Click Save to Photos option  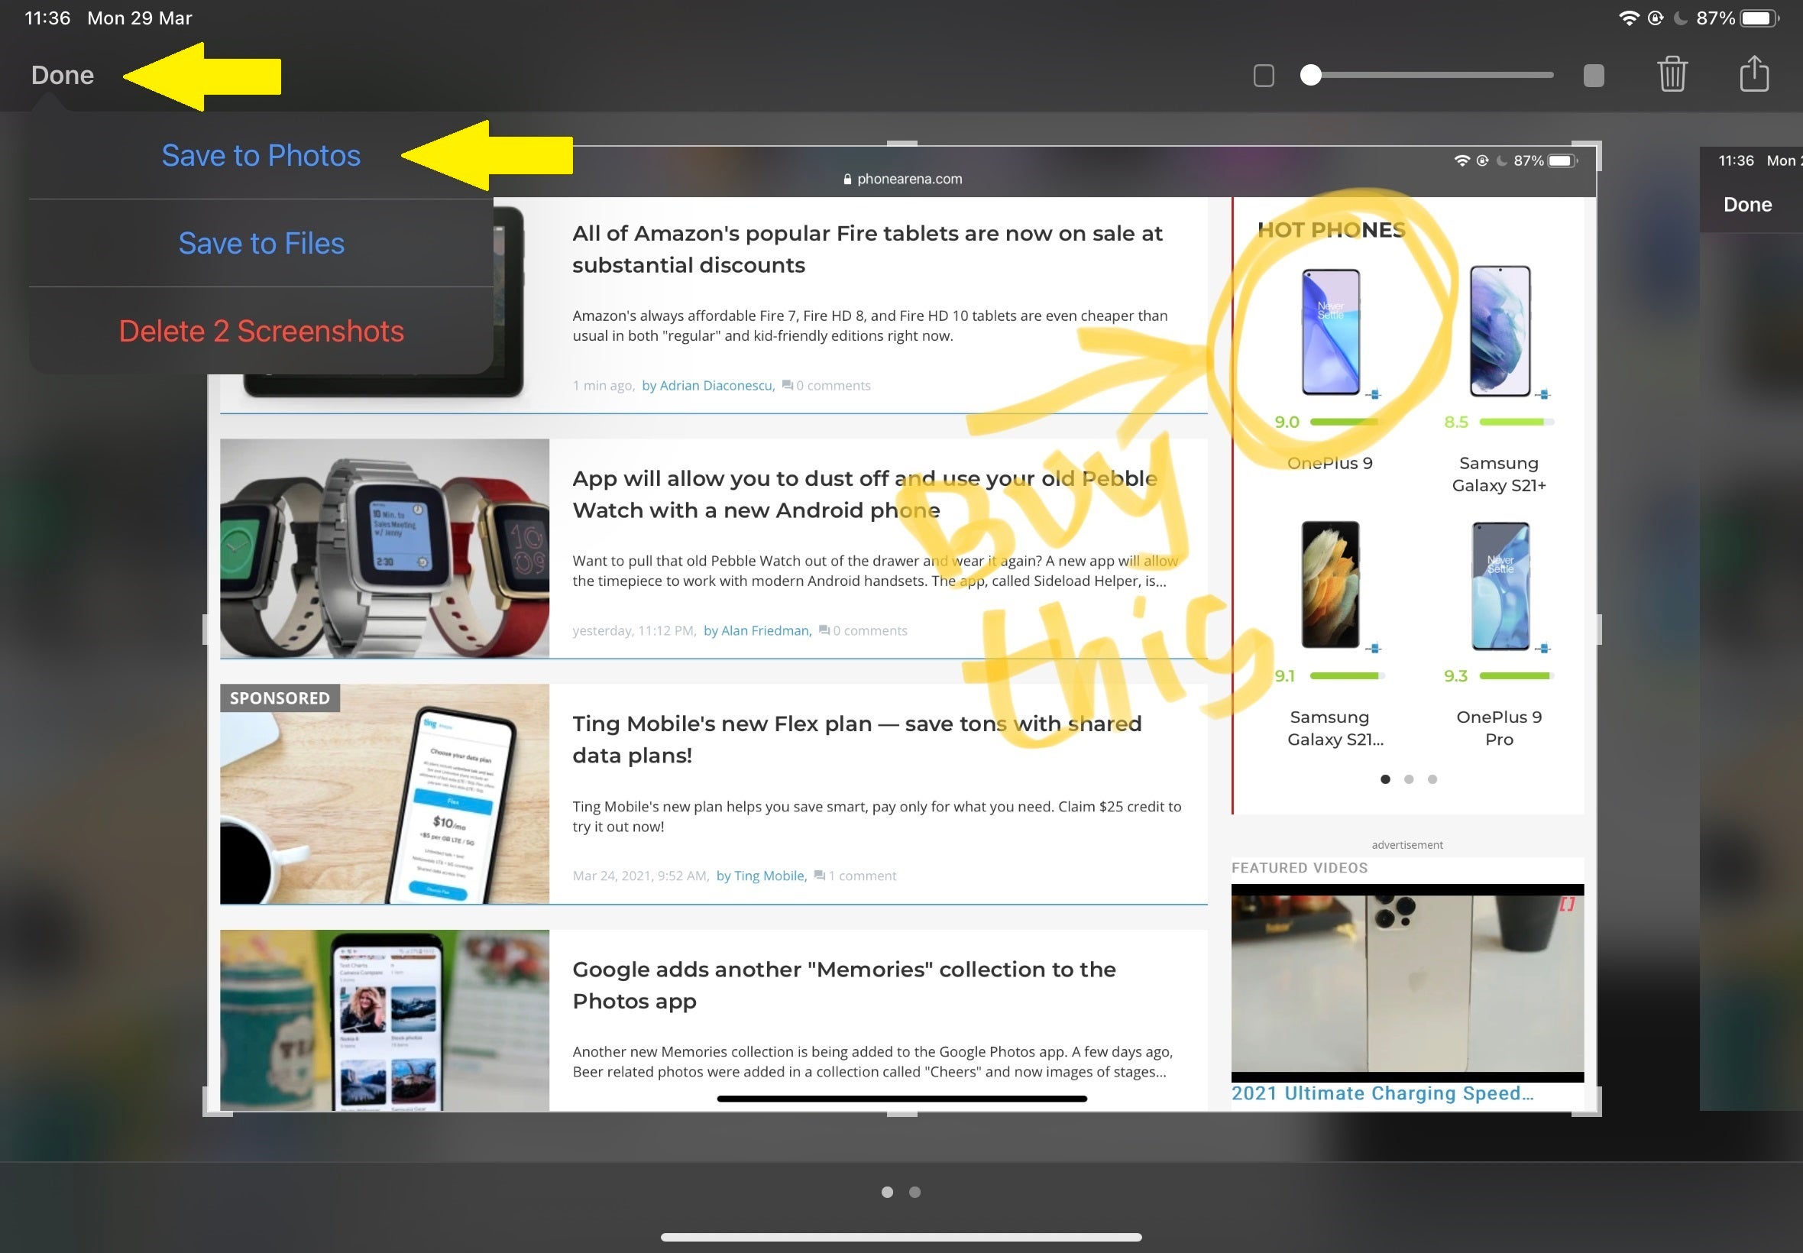(261, 155)
